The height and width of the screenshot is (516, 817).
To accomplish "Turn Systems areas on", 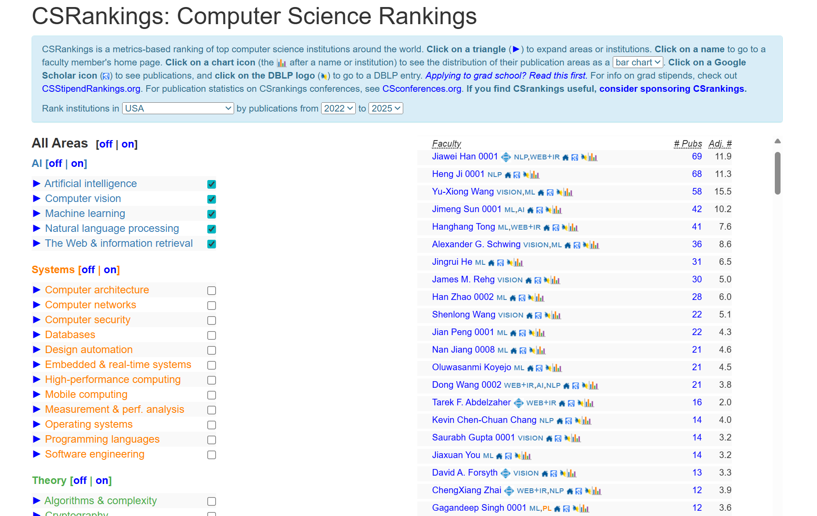I will (110, 270).
